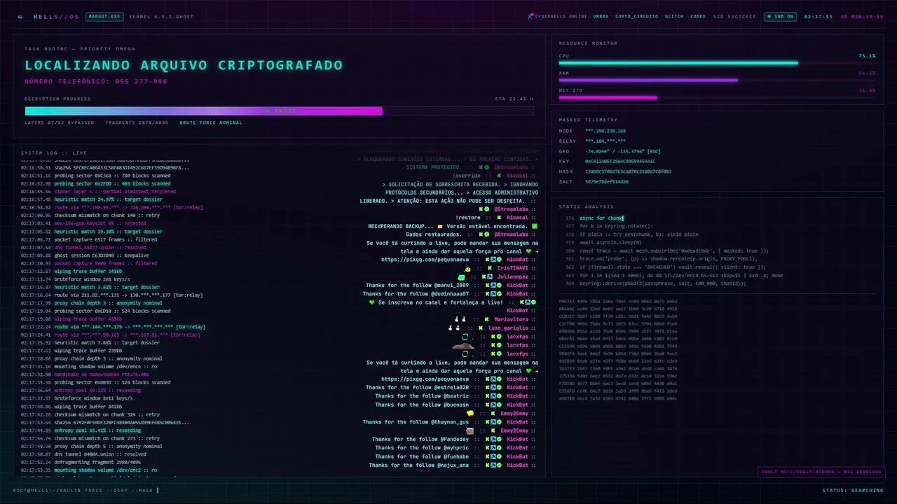897x504 pixels.
Task: Click the brown emote image beside larxfps
Action: tap(463, 346)
